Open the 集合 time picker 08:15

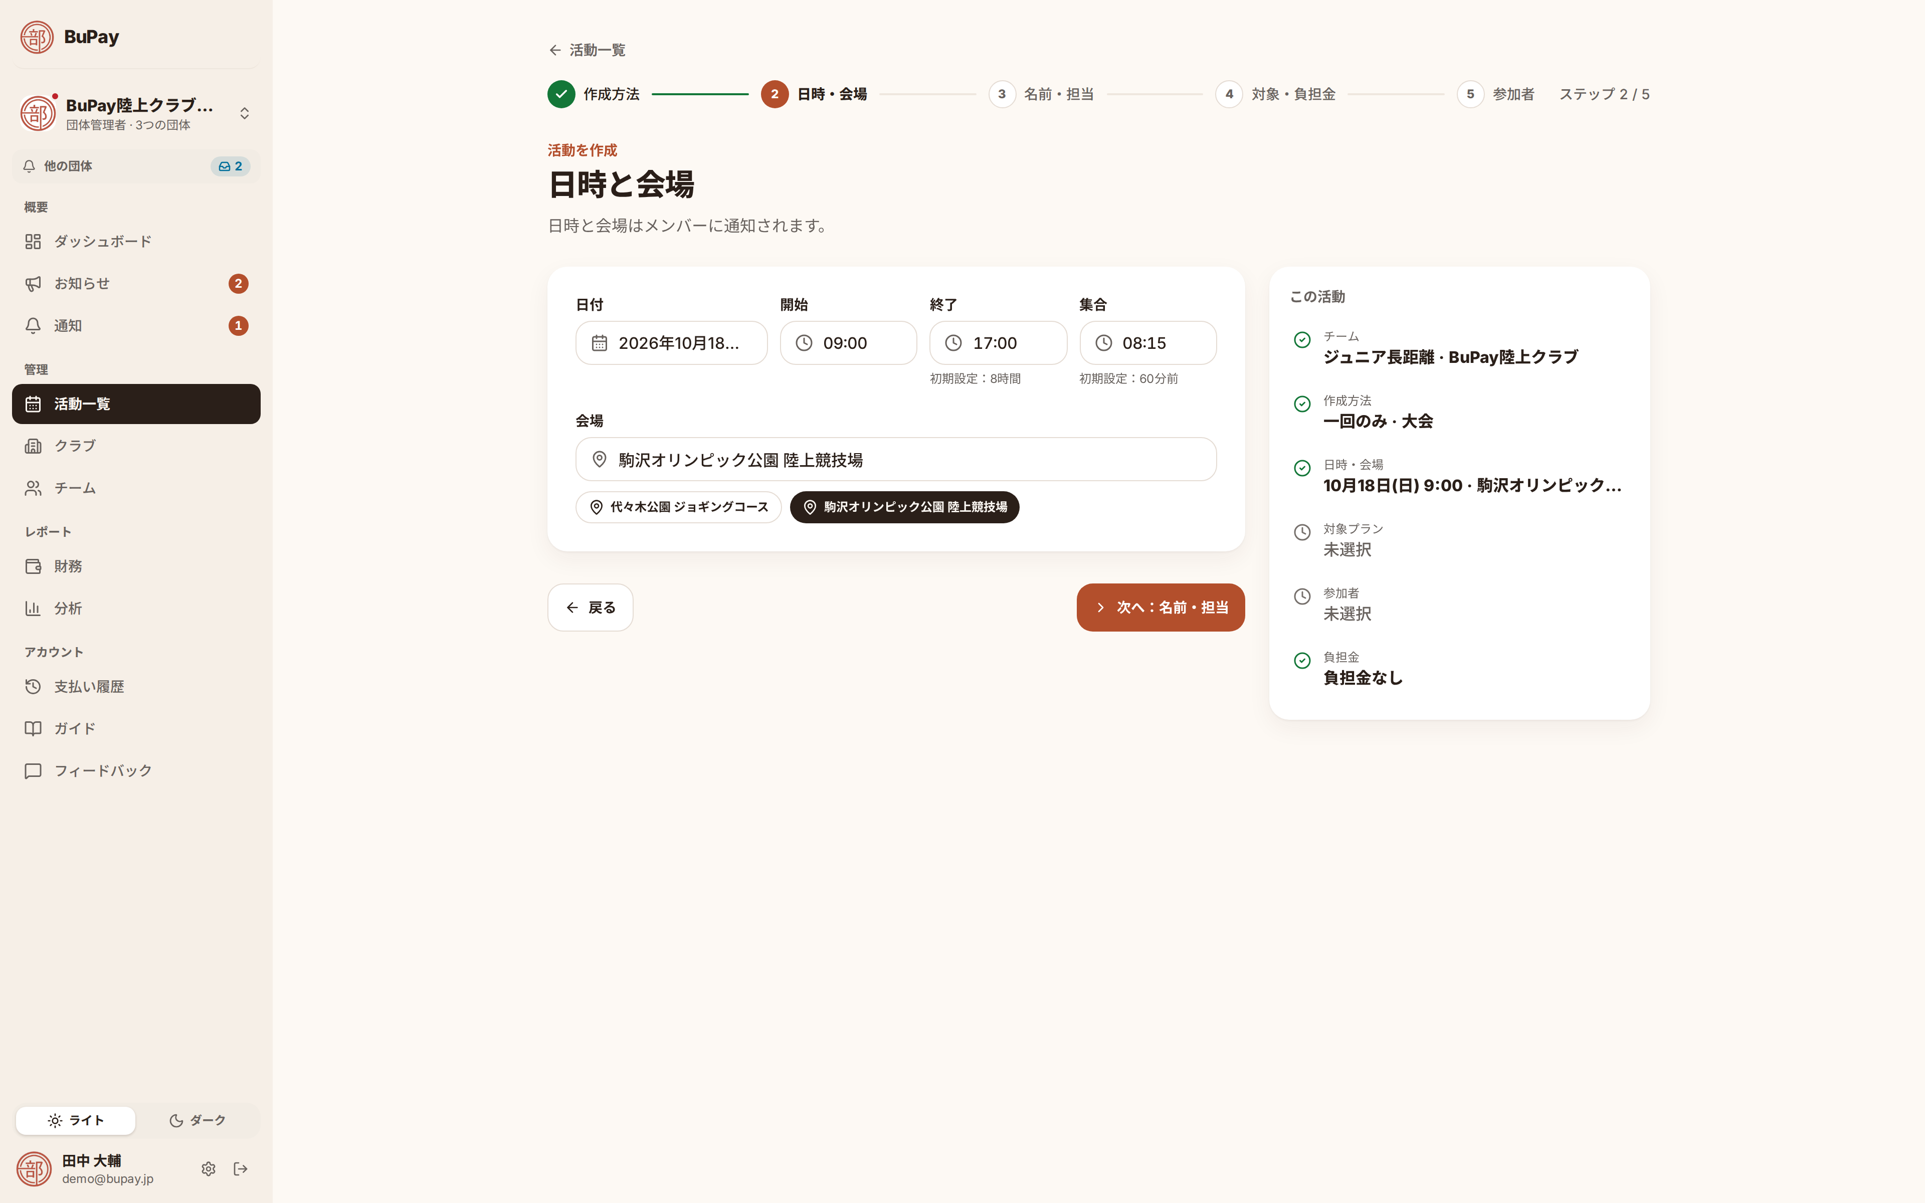[1148, 343]
